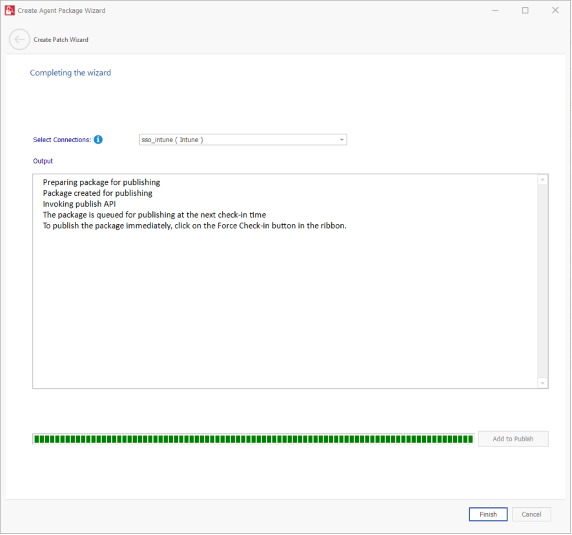Select the "Invoking publish API" output line

pos(79,204)
